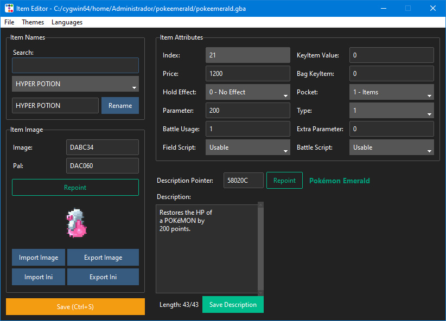The width and height of the screenshot is (446, 321).
Task: Click Import Image button
Action: (39, 258)
